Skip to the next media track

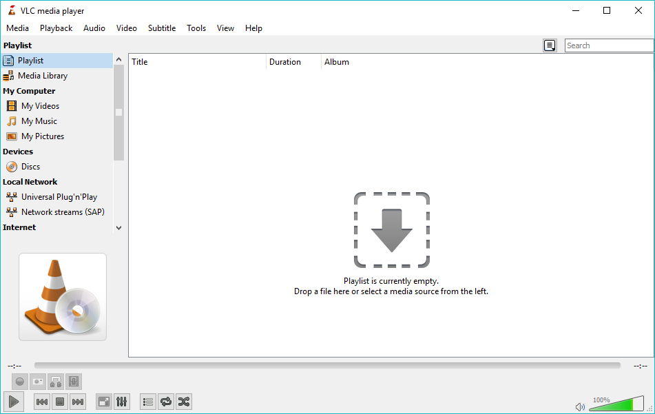click(x=78, y=402)
